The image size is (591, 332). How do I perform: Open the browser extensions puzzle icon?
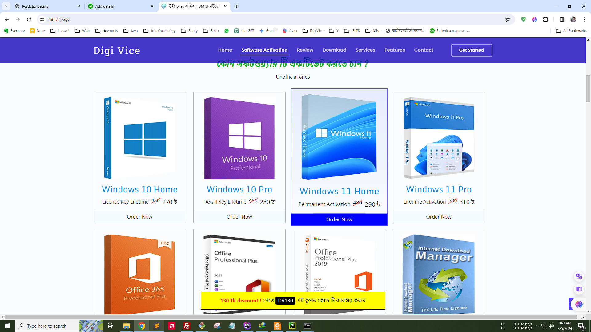point(546,19)
